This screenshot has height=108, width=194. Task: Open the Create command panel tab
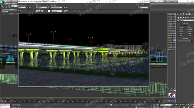[178, 15]
